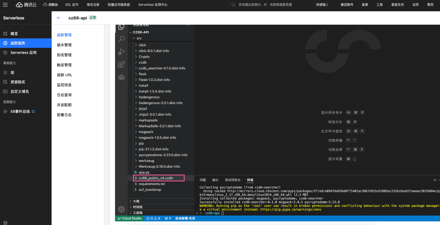The height and width of the screenshot is (225, 440).
Task: Open the Run and Debug icon
Action: coord(121,52)
